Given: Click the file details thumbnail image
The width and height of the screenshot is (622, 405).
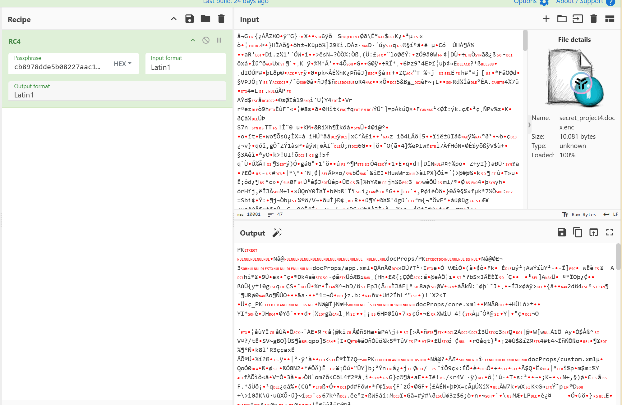Looking at the screenshot, I should click(x=574, y=77).
